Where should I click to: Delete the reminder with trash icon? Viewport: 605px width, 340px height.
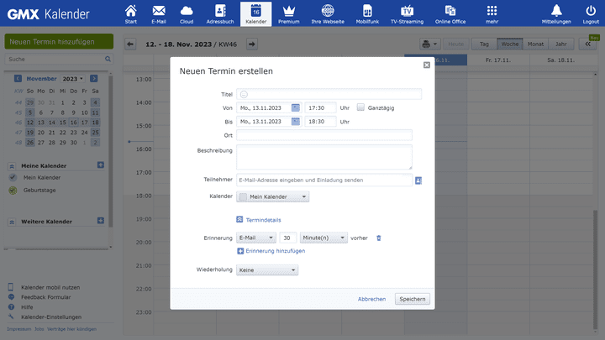click(x=378, y=238)
